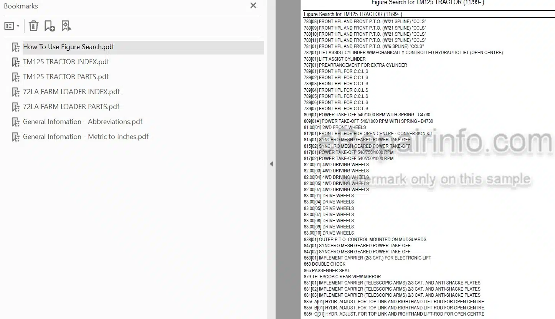Select 881[03] IMPLEMENT CARRIER TELESCOPIC ARMS entry
Image resolution: width=555 pixels, height=319 pixels.
pyautogui.click(x=392, y=295)
